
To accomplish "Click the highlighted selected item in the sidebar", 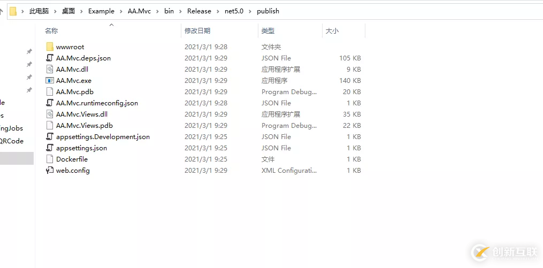I will 17,158.
